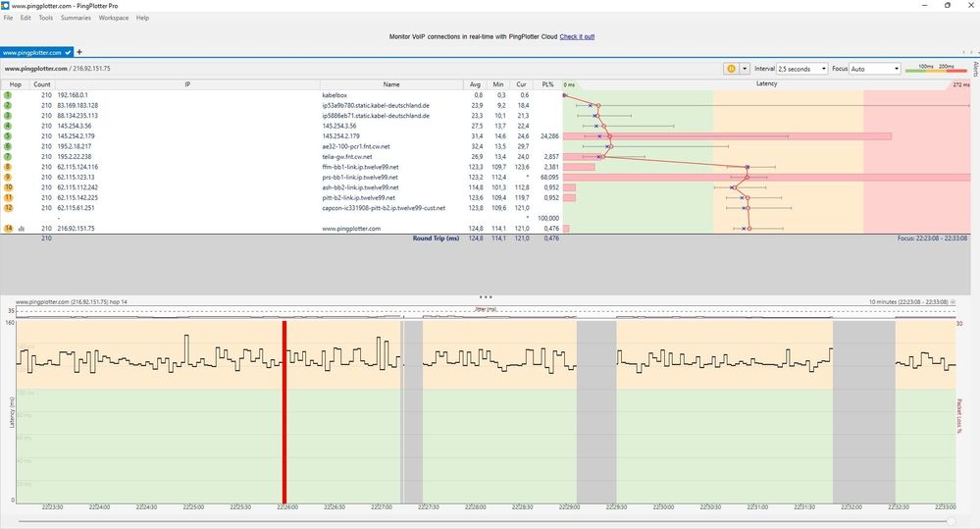Select the capcon-ic331908-pitt-b2 hop name
Screen dimensions: 980x529
tap(384, 208)
